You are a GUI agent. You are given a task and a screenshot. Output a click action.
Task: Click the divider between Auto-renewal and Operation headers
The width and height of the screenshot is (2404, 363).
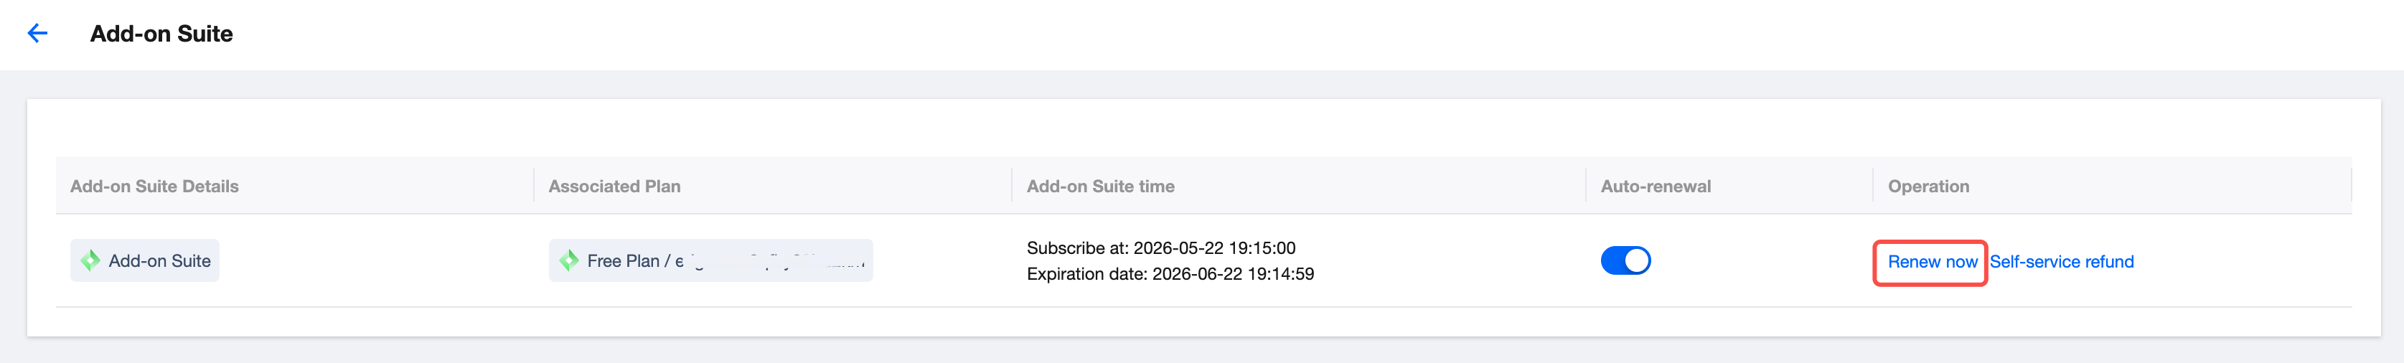point(1872,186)
